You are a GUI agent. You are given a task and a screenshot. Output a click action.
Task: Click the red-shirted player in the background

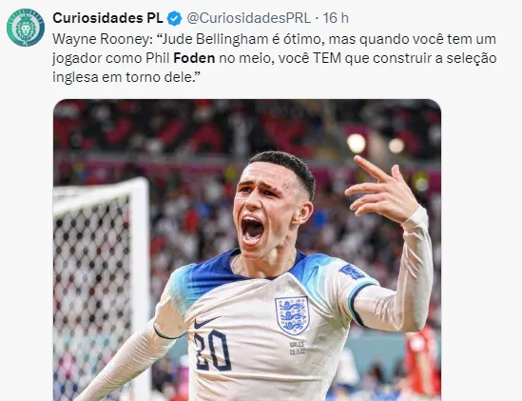click(x=420, y=362)
